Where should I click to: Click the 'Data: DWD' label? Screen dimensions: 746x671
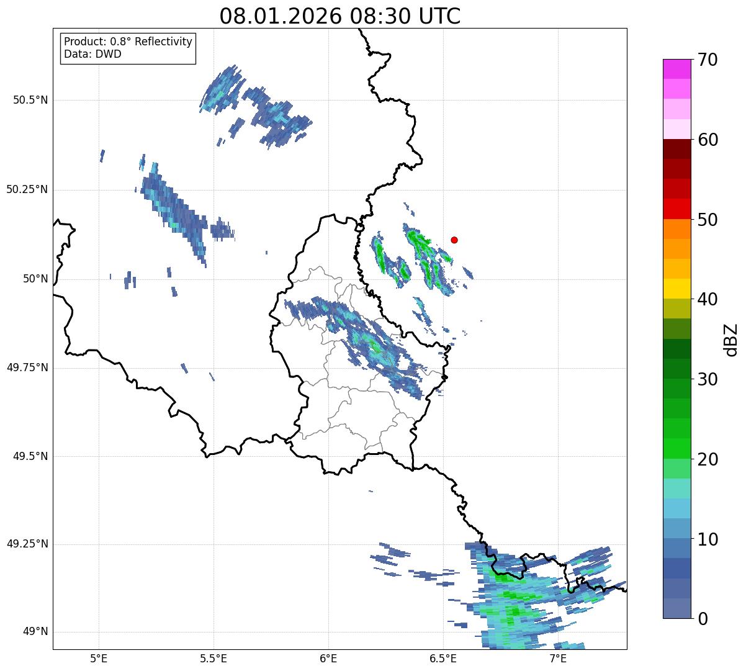click(x=92, y=54)
